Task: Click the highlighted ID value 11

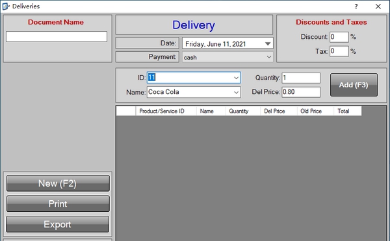Action: (x=151, y=77)
